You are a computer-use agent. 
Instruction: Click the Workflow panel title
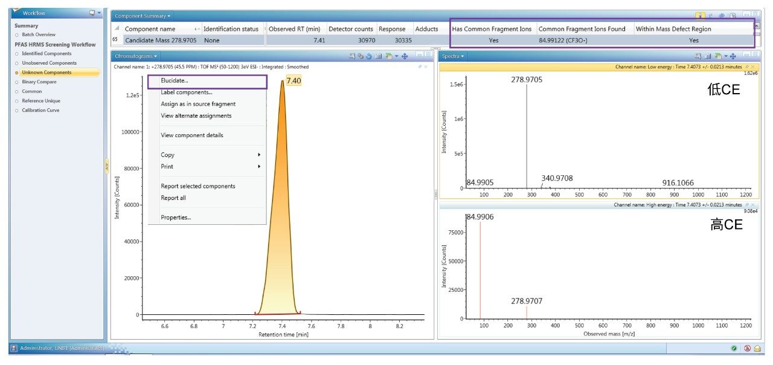(34, 13)
